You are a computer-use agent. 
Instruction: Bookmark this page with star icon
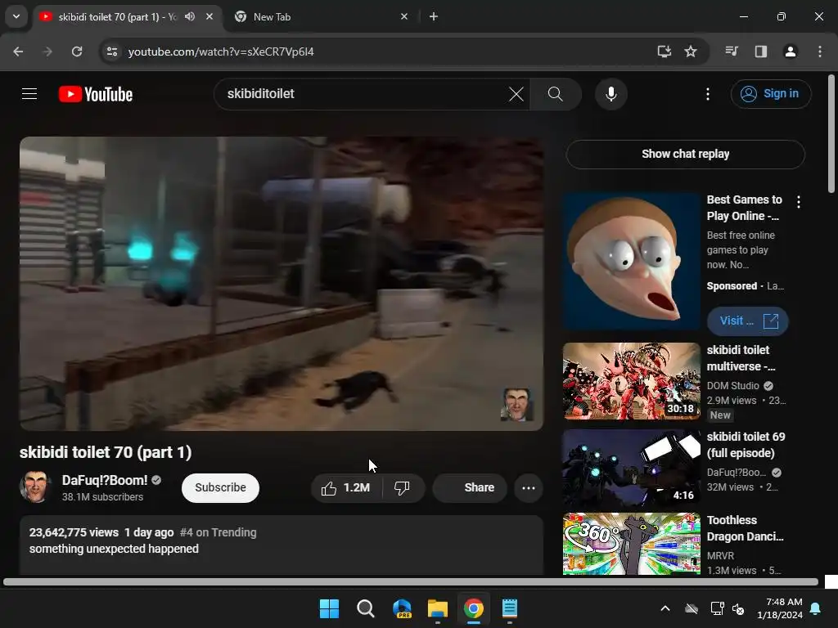(691, 52)
